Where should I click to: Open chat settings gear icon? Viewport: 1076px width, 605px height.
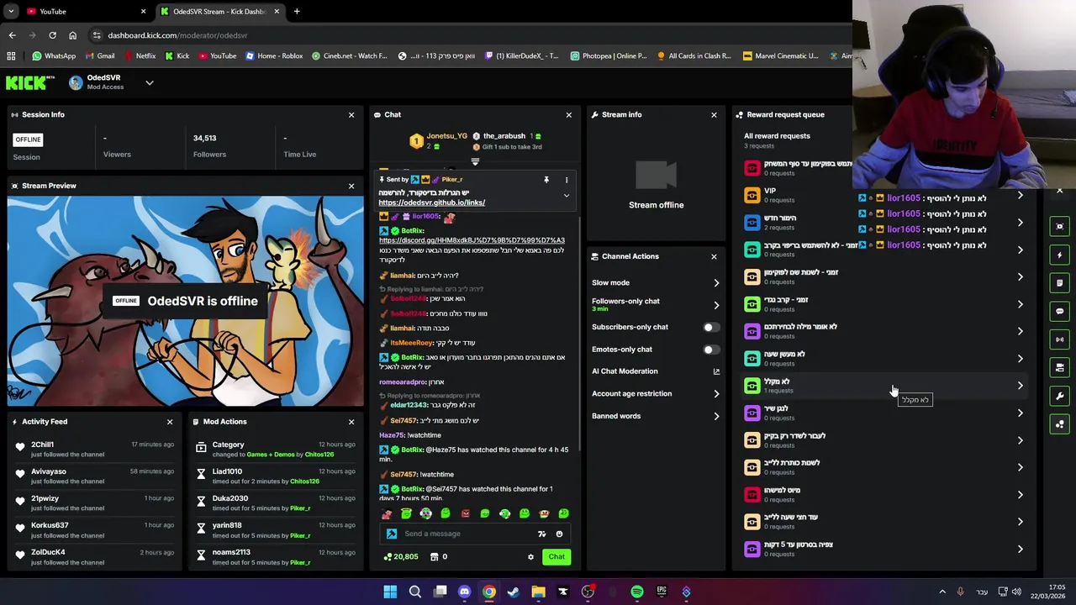[530, 556]
